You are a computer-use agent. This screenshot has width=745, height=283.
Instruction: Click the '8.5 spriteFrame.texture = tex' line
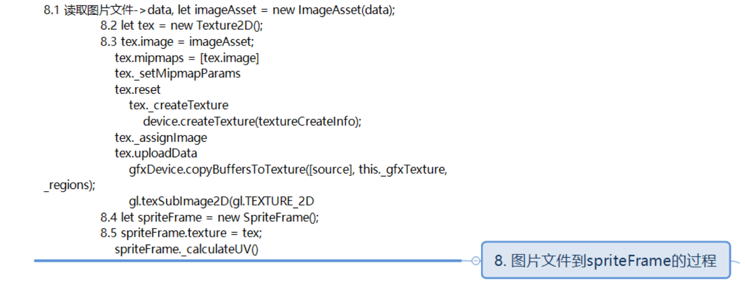pyautogui.click(x=181, y=233)
